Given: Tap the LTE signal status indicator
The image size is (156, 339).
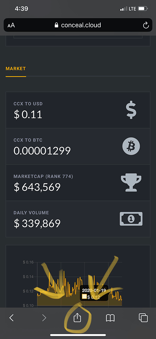Looking at the screenshot, I should point(128,9).
